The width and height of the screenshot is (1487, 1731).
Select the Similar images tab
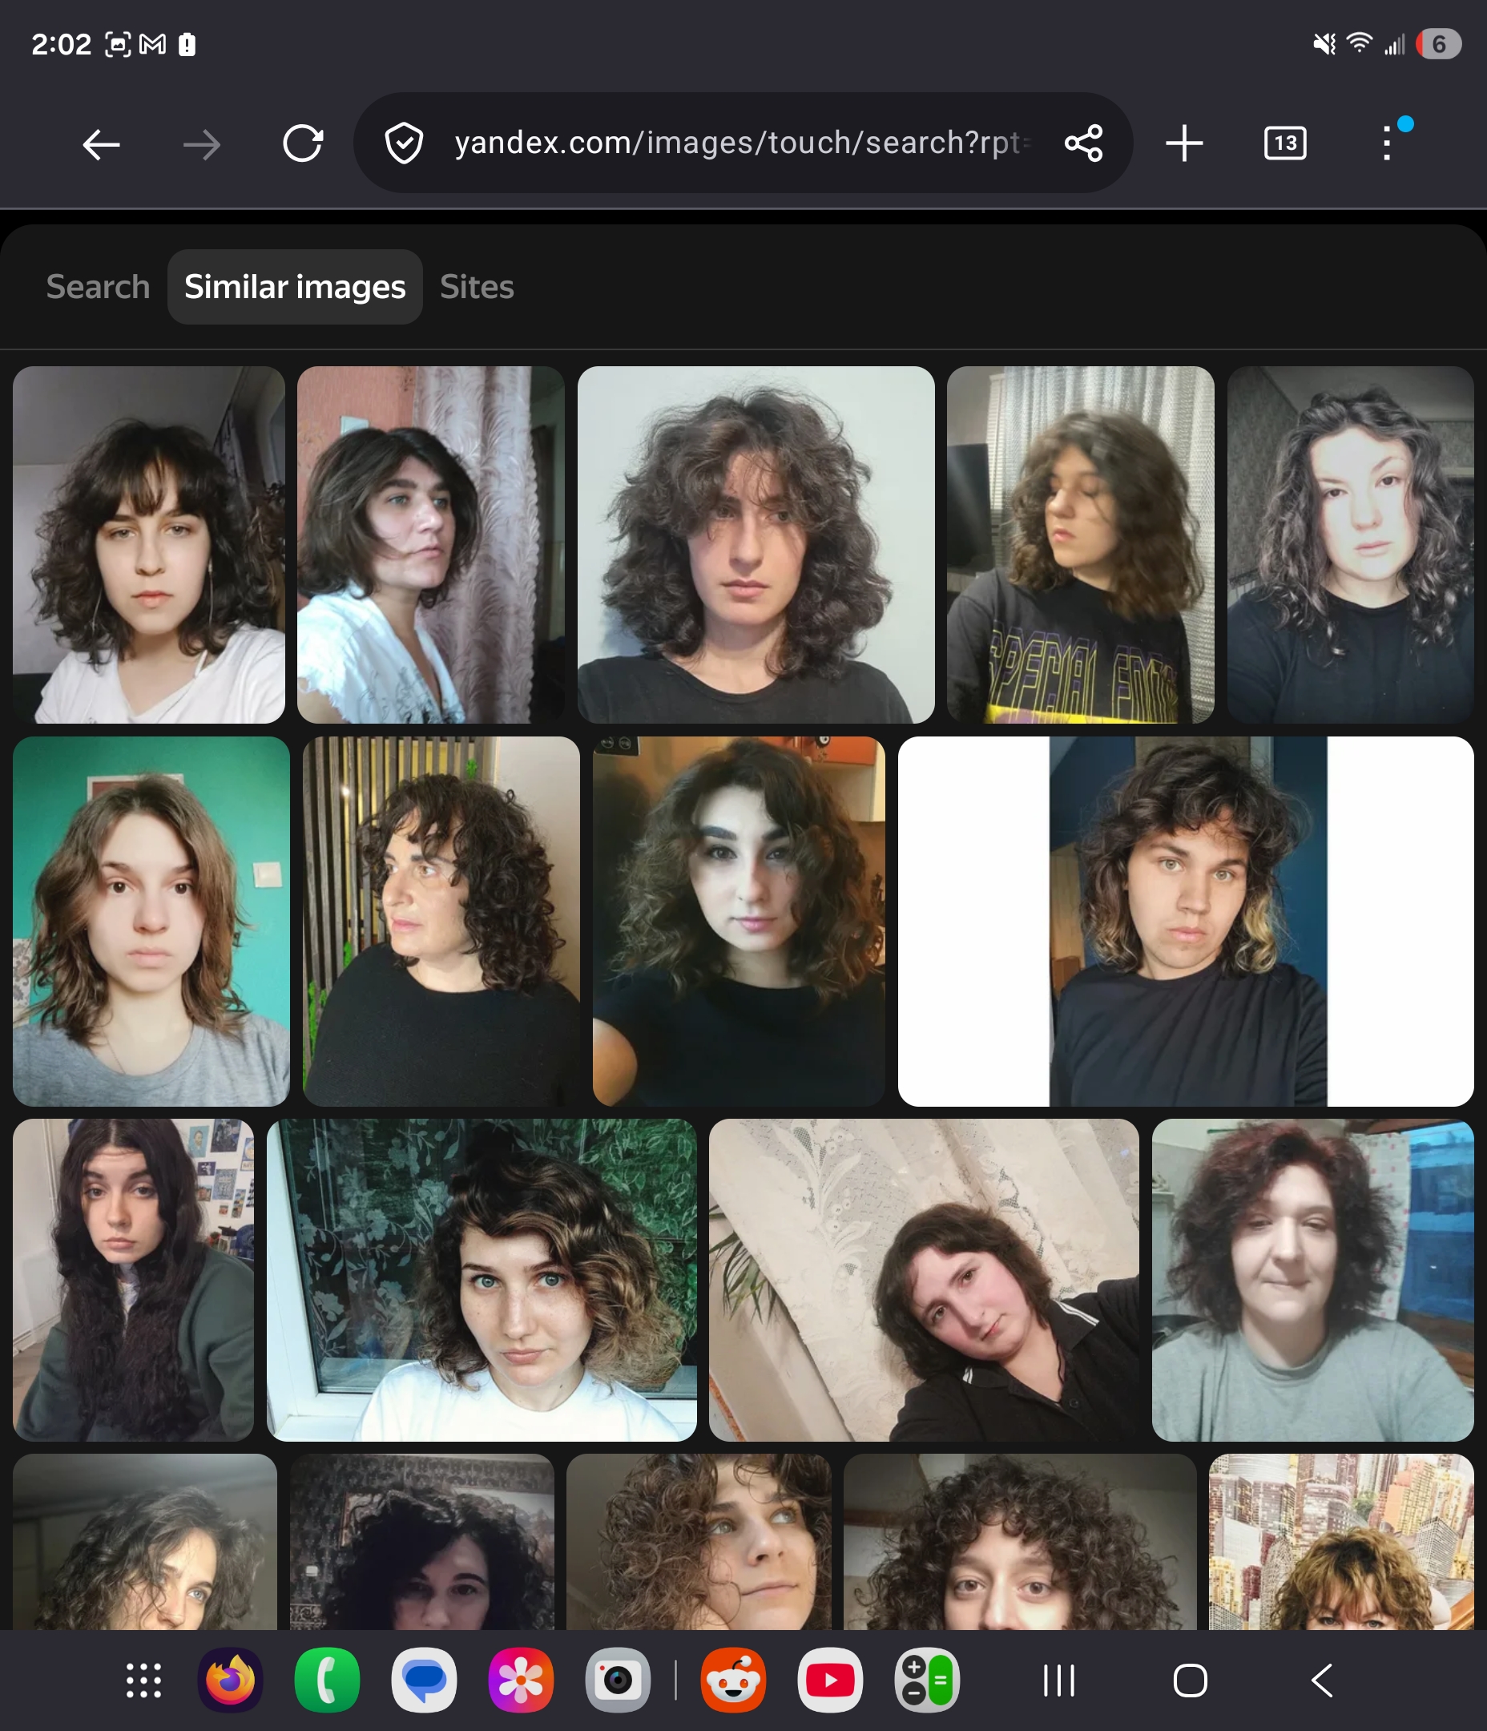tap(295, 287)
